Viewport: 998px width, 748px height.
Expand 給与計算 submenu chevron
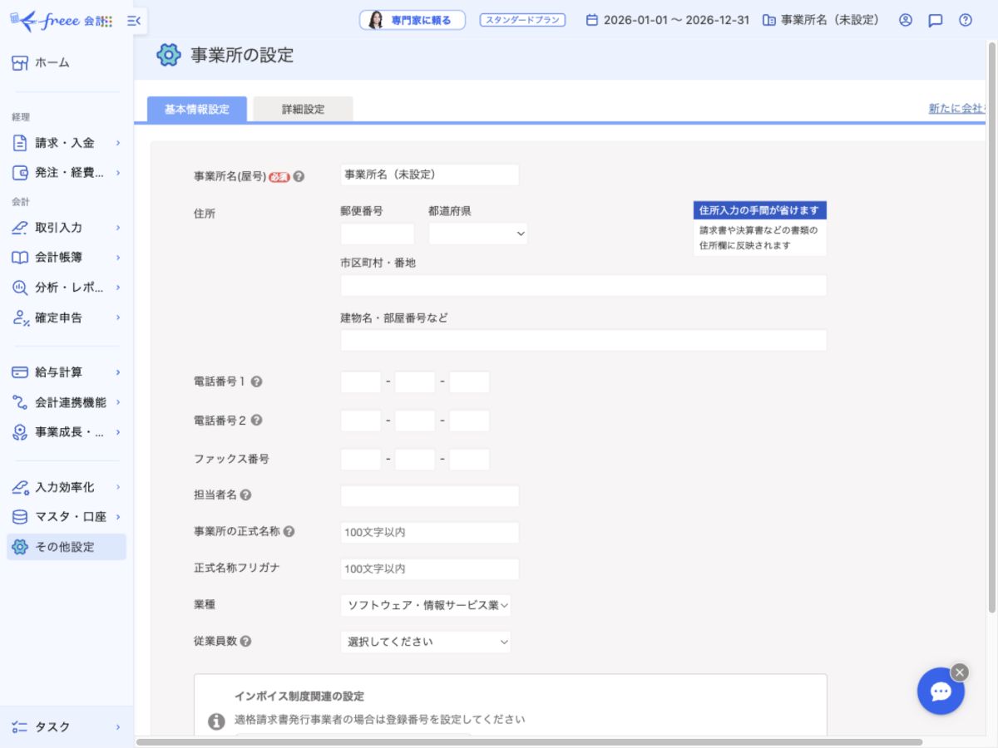(117, 372)
